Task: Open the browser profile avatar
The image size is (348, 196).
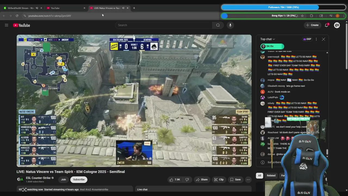Action: (x=337, y=16)
